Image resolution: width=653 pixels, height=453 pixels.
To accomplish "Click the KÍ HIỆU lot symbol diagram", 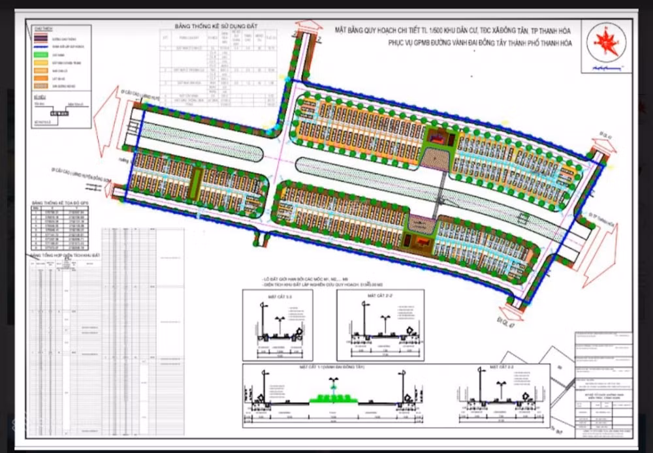I will tap(61, 112).
